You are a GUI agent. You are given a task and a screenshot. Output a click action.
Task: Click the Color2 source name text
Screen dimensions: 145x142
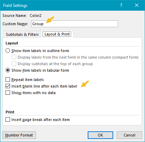[36, 16]
